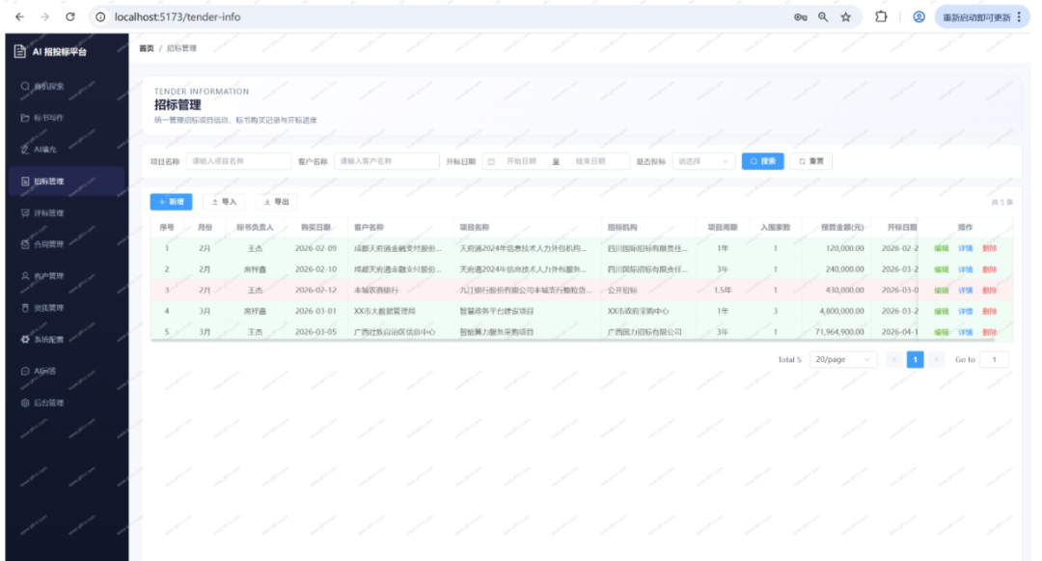Click 删除 for row 2

point(989,269)
